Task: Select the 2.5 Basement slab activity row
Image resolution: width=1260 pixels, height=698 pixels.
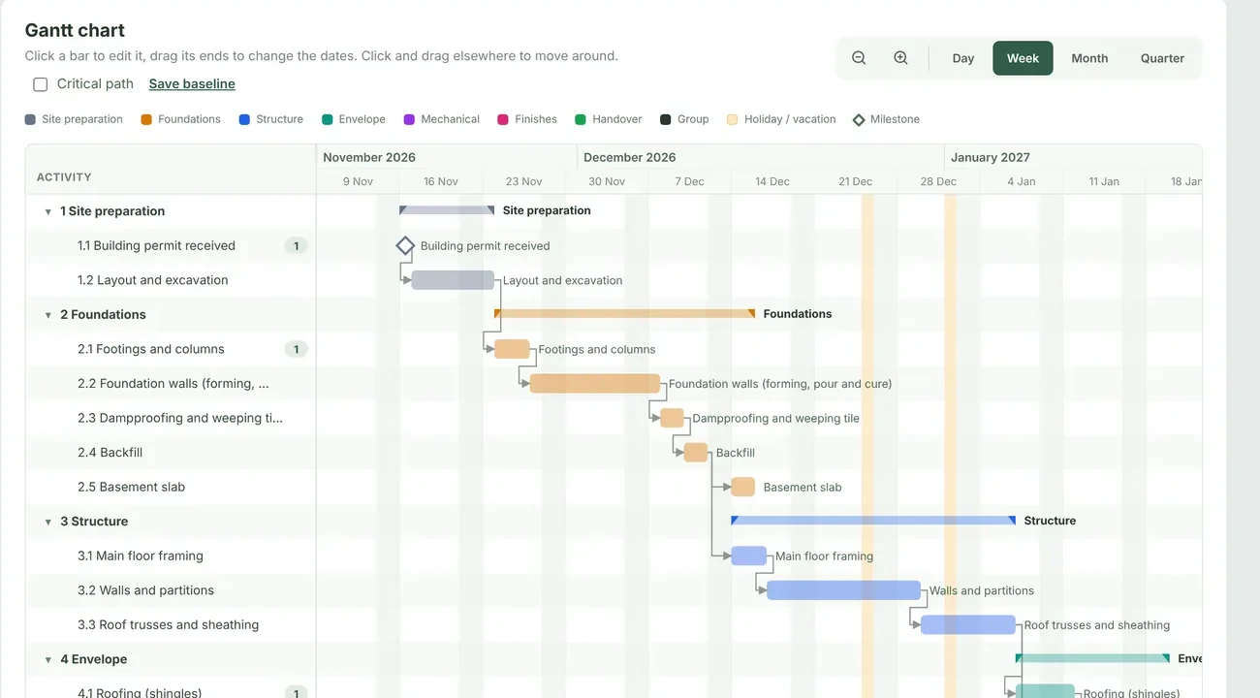Action: tap(171, 487)
